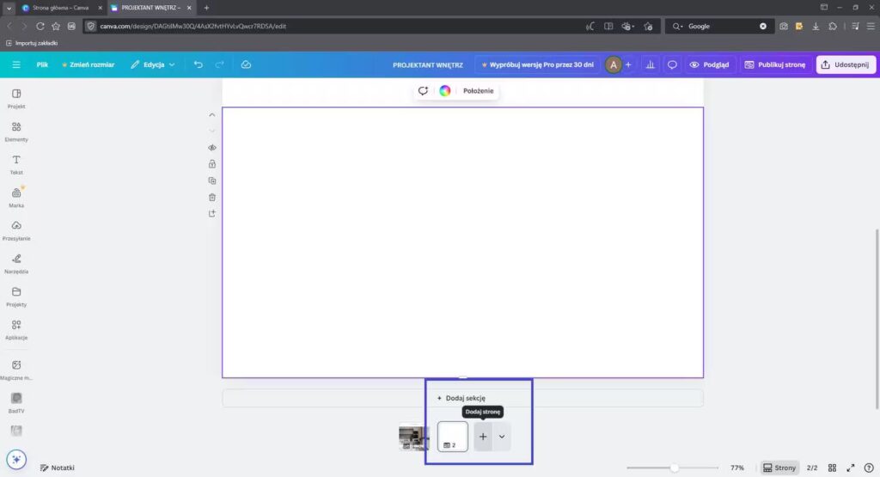Toggle the Strony pages strip

(779, 468)
